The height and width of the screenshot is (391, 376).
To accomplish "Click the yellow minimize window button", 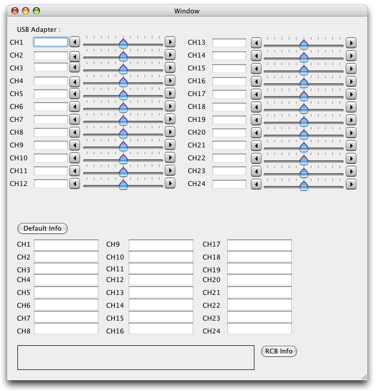I will pyautogui.click(x=26, y=11).
